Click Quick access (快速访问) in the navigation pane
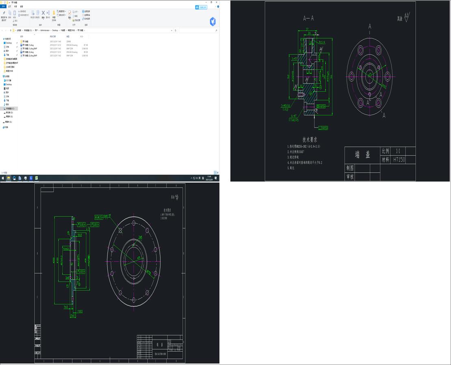This screenshot has height=365, width=451. tap(7, 39)
